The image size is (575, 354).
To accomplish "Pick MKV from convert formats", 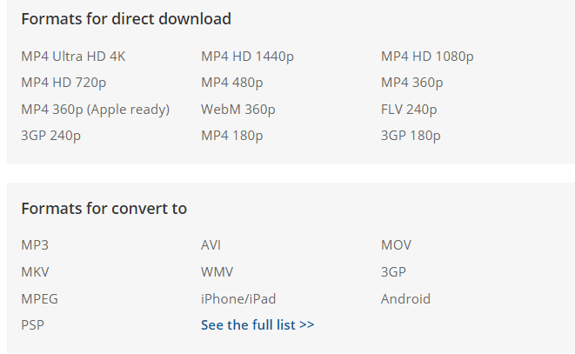I will pyautogui.click(x=35, y=272).
